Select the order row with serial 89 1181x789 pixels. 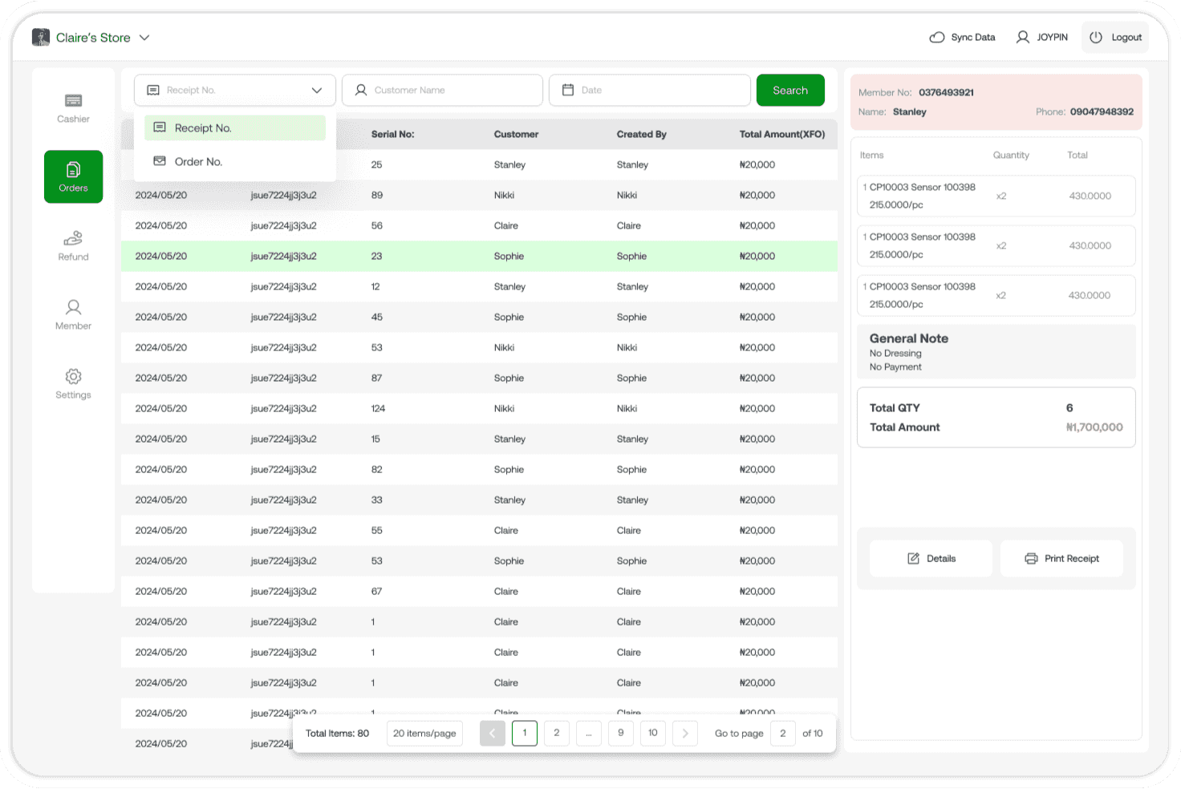click(479, 195)
